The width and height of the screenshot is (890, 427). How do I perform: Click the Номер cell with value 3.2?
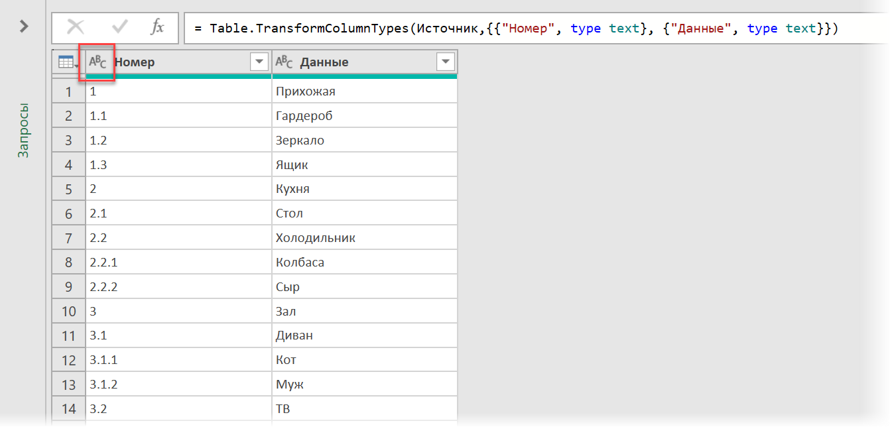click(178, 408)
